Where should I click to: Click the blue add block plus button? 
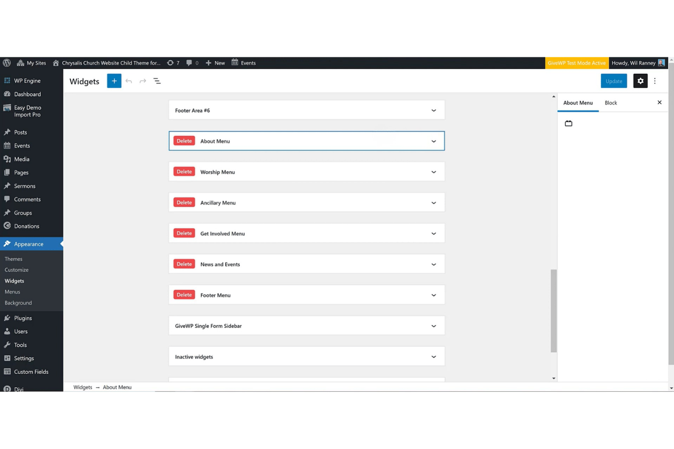pyautogui.click(x=114, y=81)
